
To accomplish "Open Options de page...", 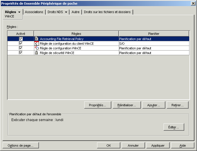I will click(21, 145).
